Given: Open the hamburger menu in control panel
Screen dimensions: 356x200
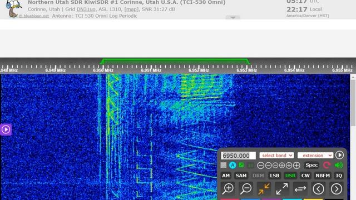Looking at the screenshot, I should [224, 165].
